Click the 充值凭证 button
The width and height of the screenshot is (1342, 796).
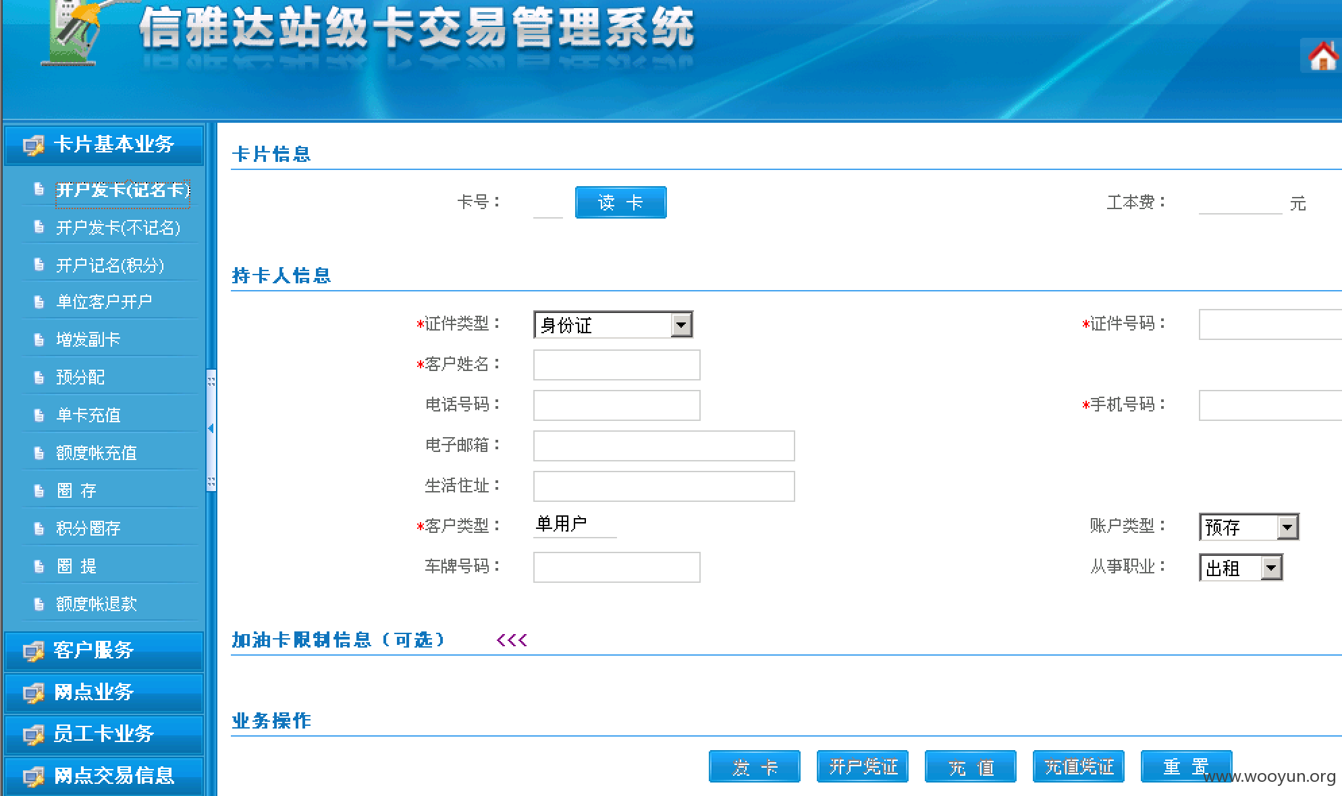(1079, 766)
